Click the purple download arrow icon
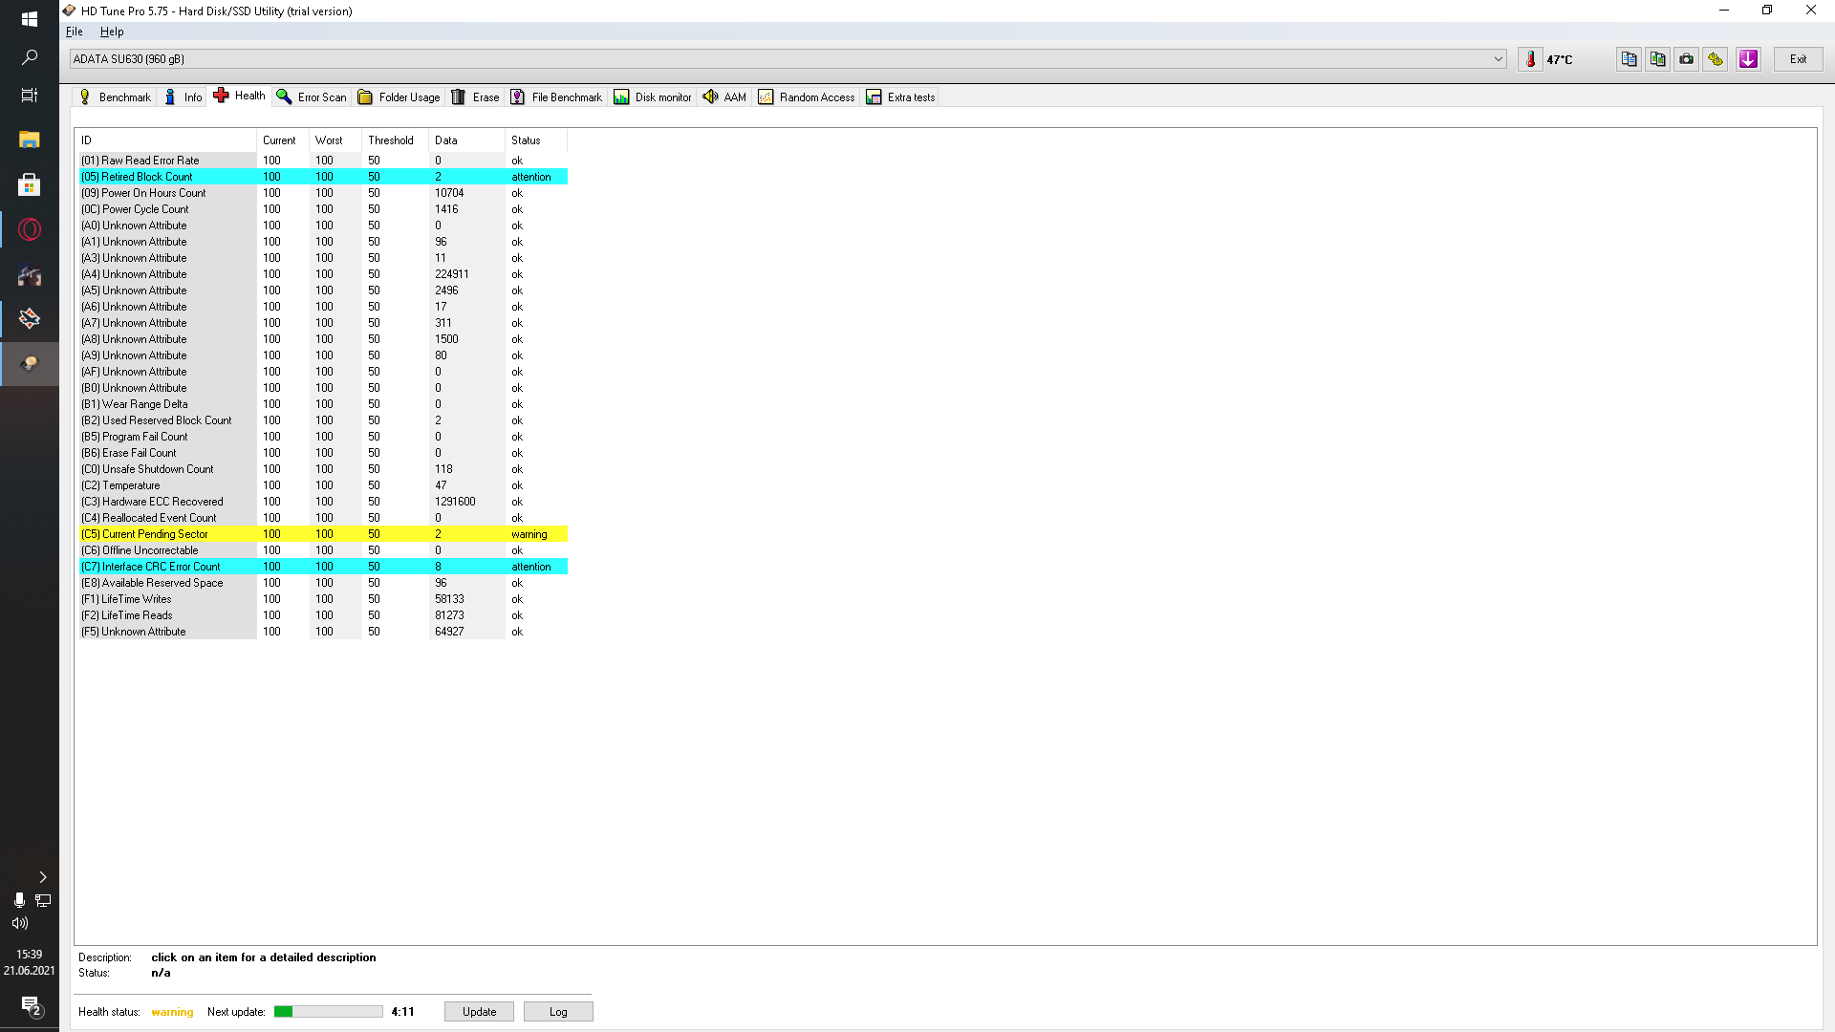This screenshot has width=1835, height=1032. pyautogui.click(x=1748, y=59)
